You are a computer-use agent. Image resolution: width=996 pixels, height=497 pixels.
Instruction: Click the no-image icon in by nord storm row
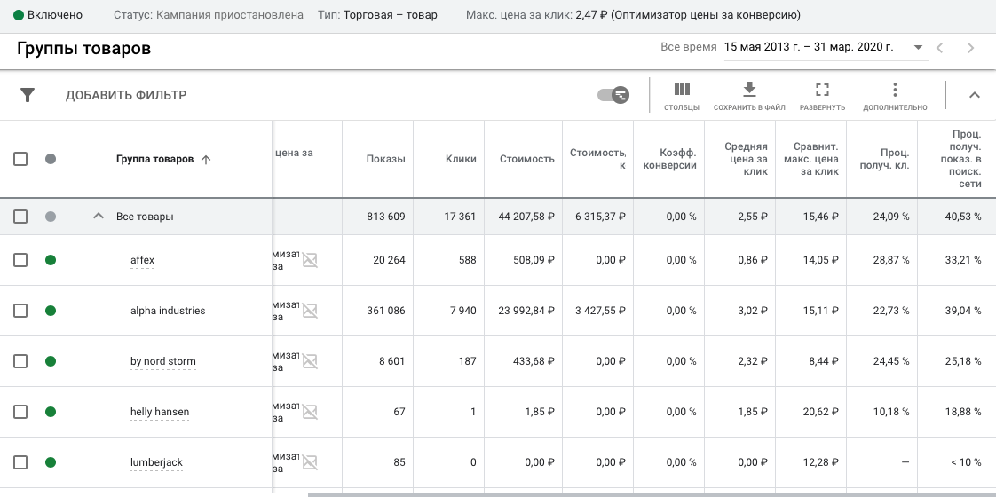[310, 361]
